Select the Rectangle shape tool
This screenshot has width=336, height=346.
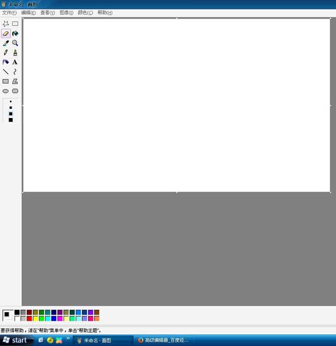coord(6,81)
